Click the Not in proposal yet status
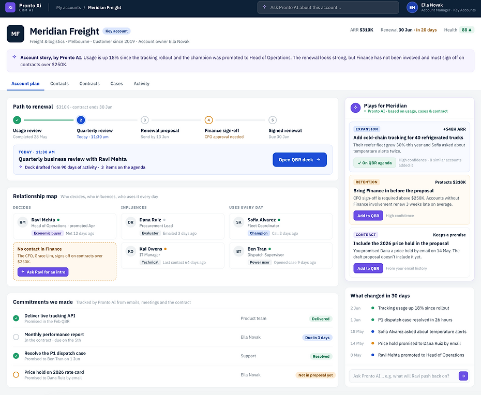The image size is (481, 395). [315, 375]
